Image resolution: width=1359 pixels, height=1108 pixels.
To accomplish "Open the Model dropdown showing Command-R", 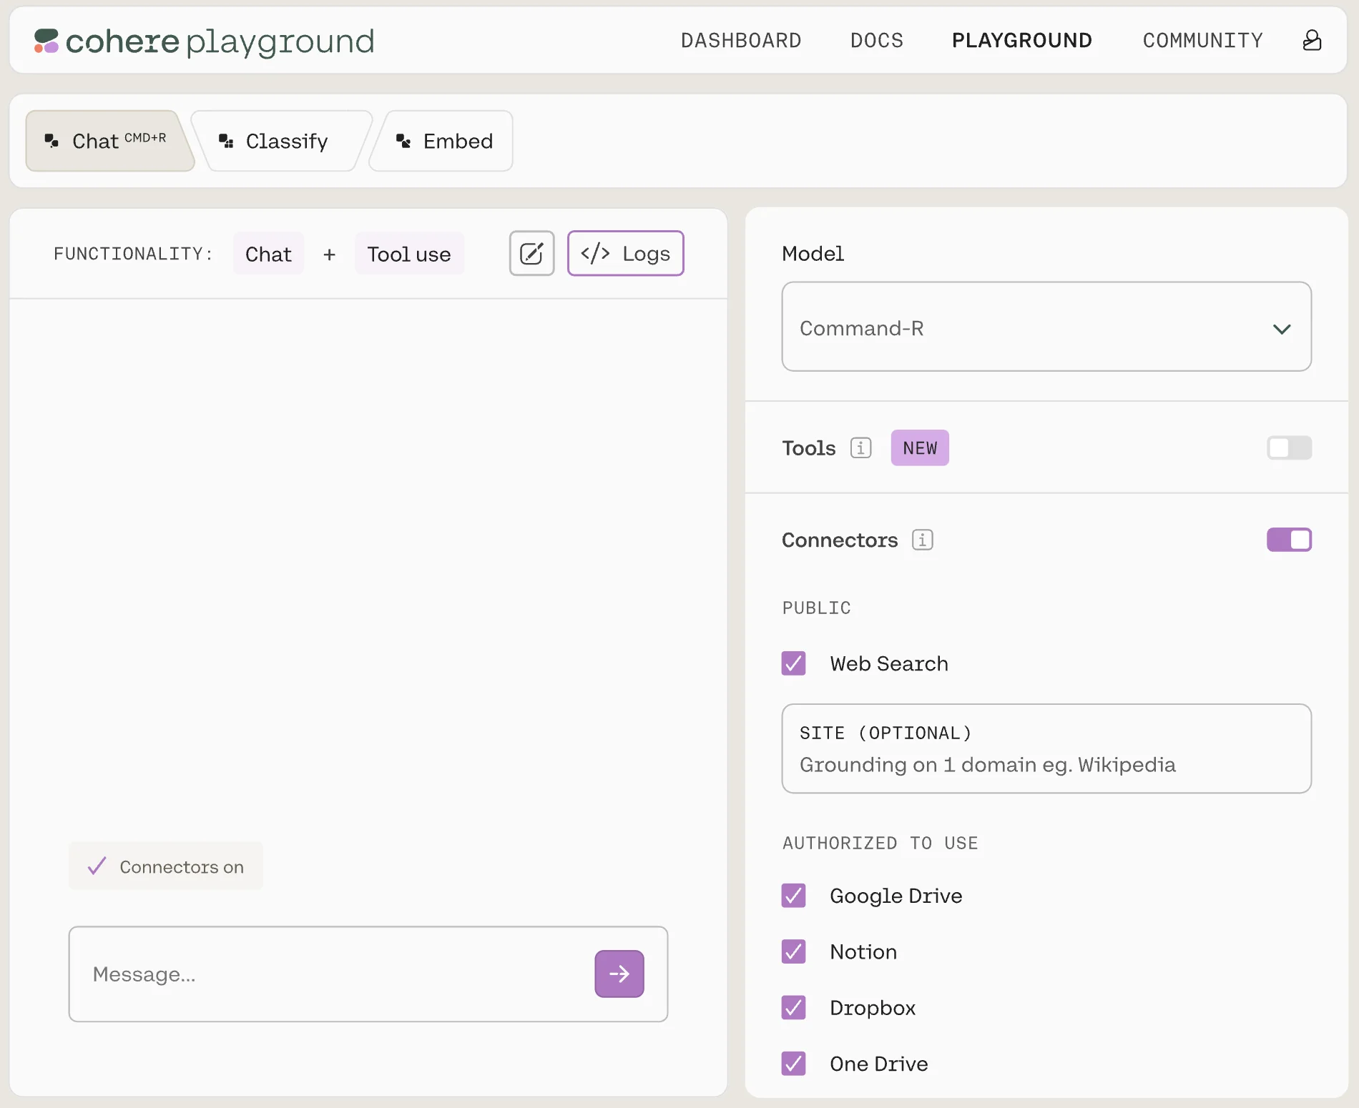I will click(x=1046, y=327).
